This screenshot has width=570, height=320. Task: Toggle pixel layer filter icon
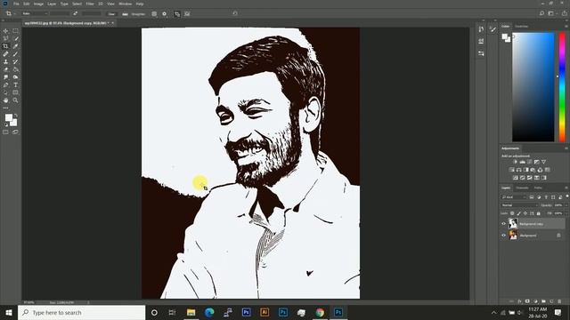(532, 197)
